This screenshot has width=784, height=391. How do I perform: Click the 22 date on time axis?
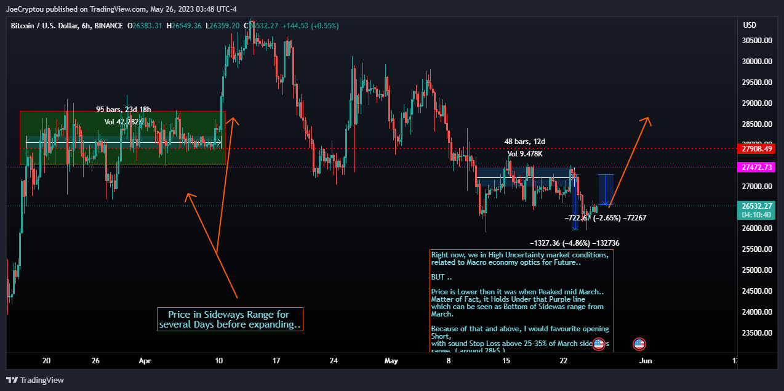(564, 360)
